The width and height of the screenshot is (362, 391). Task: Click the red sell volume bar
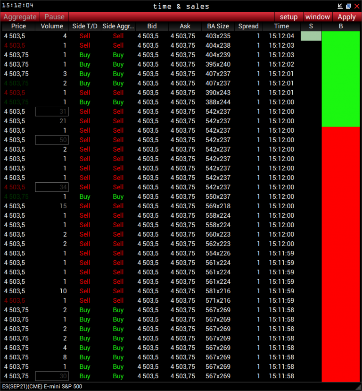(x=340, y=254)
